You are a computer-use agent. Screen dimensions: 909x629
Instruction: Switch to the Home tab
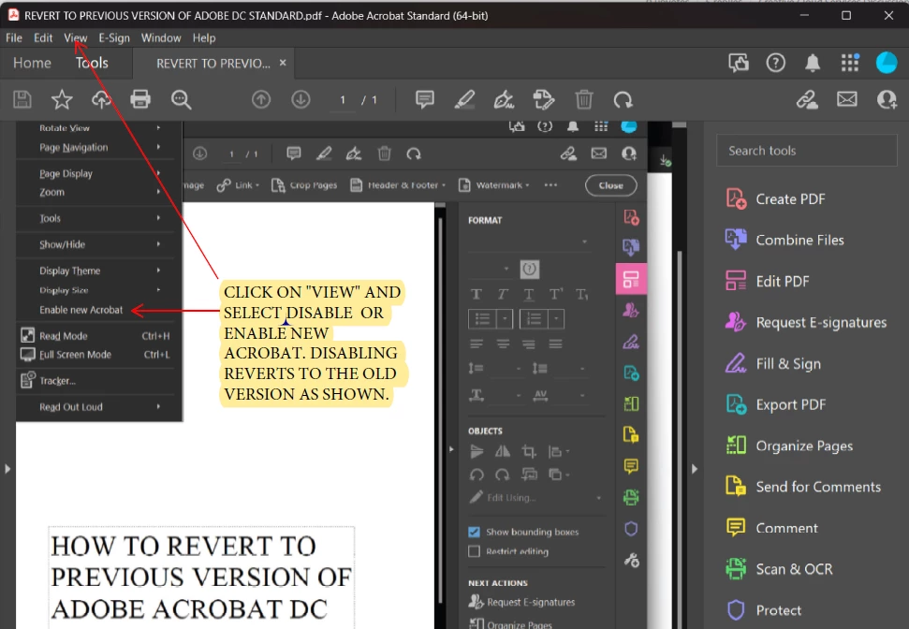32,63
